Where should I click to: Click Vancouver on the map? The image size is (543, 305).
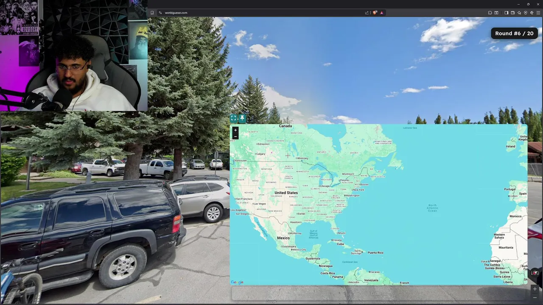point(240,161)
